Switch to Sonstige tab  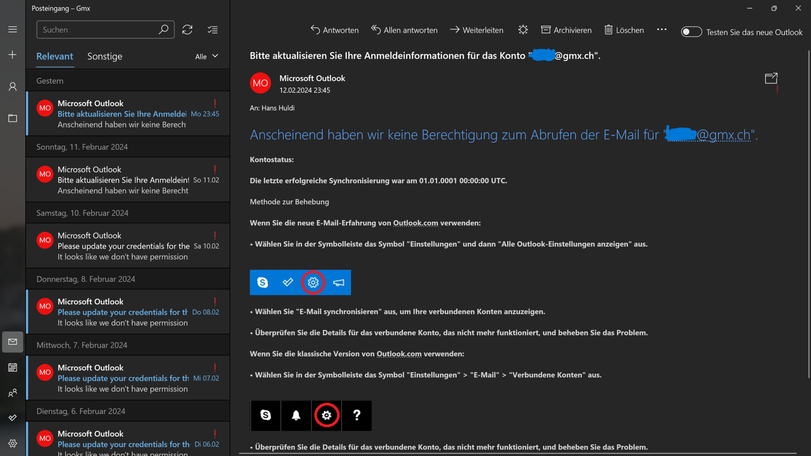click(105, 56)
